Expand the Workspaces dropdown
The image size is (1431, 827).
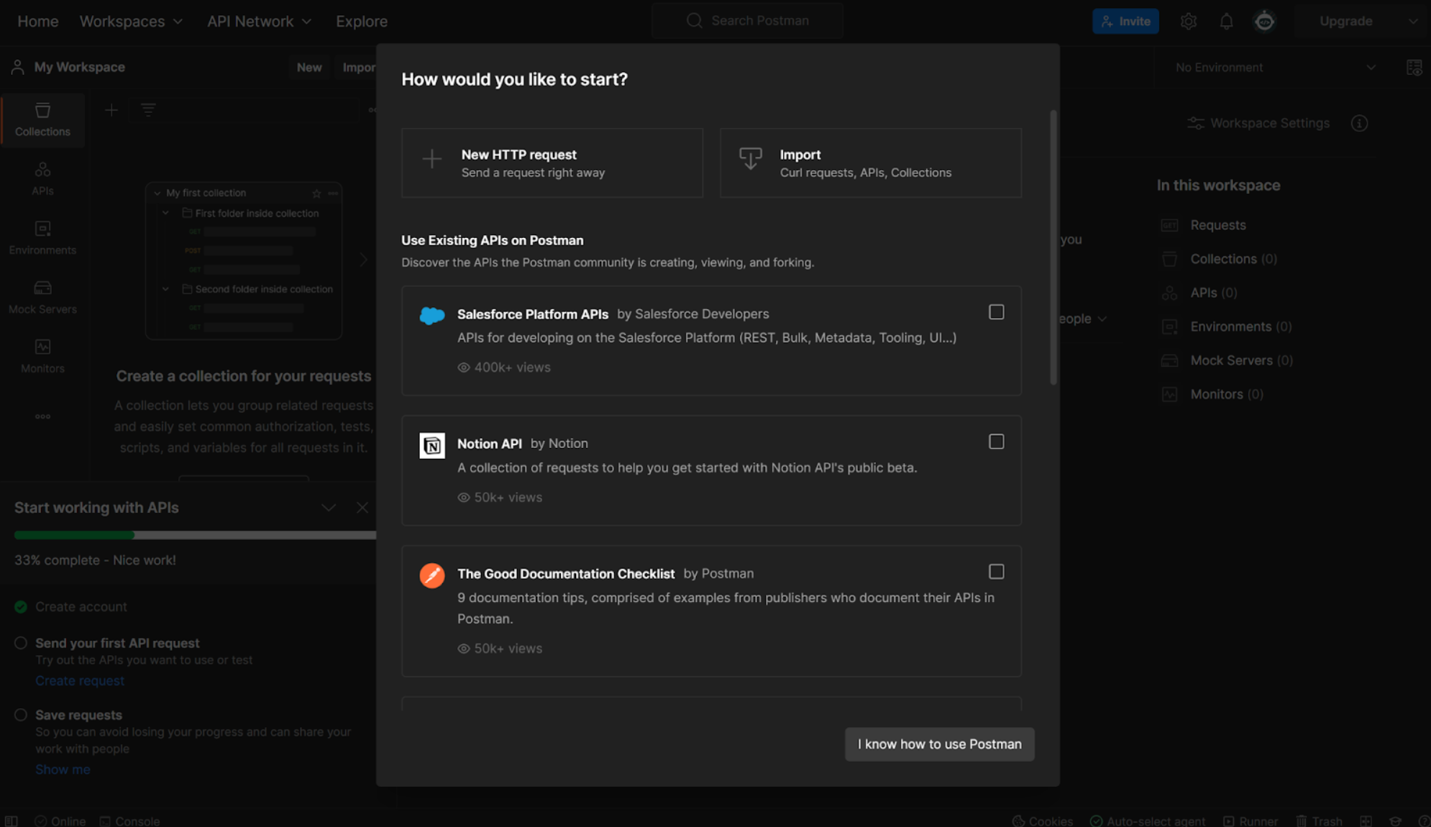[x=131, y=22]
